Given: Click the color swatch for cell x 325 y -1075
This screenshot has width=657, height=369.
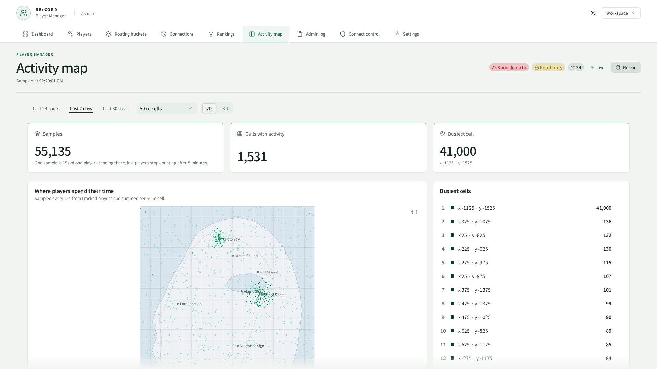Looking at the screenshot, I should tap(452, 222).
